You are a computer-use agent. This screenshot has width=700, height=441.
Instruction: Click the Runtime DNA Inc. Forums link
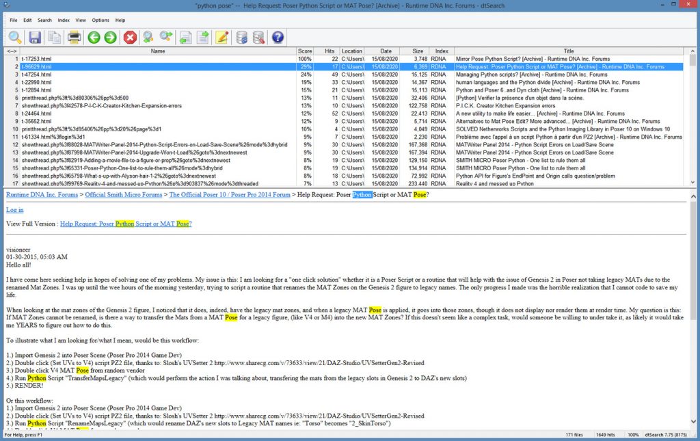pyautogui.click(x=42, y=195)
